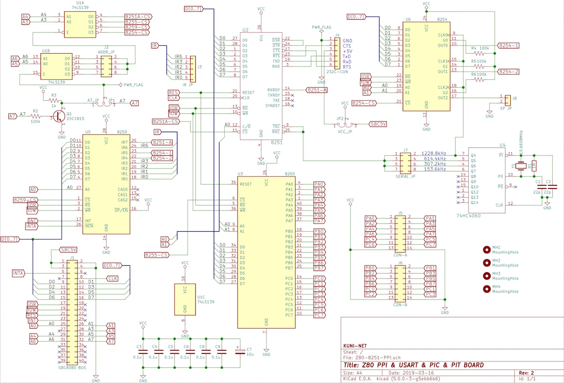Select the C7 10u polarized capacitor
564x383 pixels.
click(240, 352)
